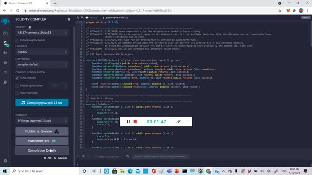Image resolution: width=312 pixels, height=175 pixels.
Task: Open Deploy and run transactions icon
Action: [x=5, y=53]
